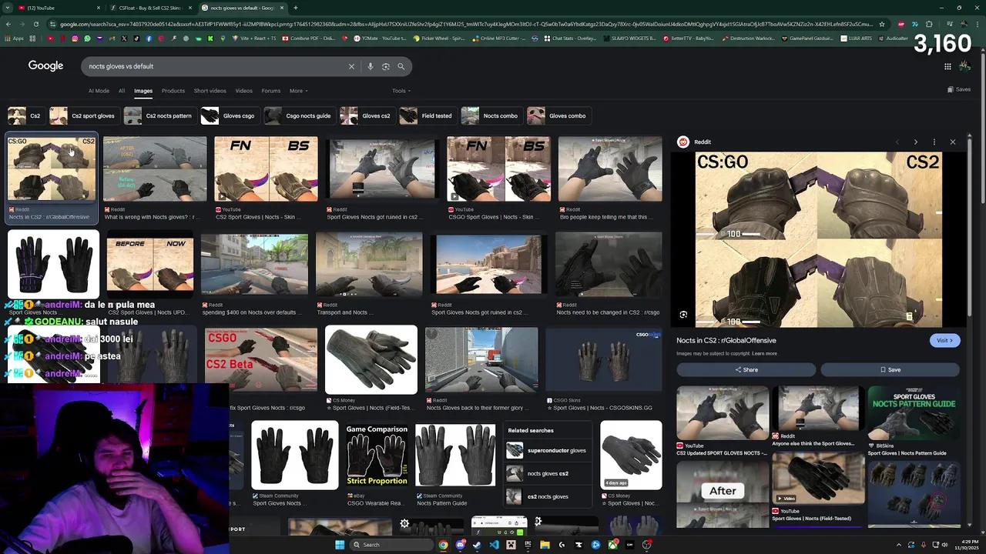Image resolution: width=986 pixels, height=554 pixels.
Task: Open related search superconductor gloves
Action: 547,450
